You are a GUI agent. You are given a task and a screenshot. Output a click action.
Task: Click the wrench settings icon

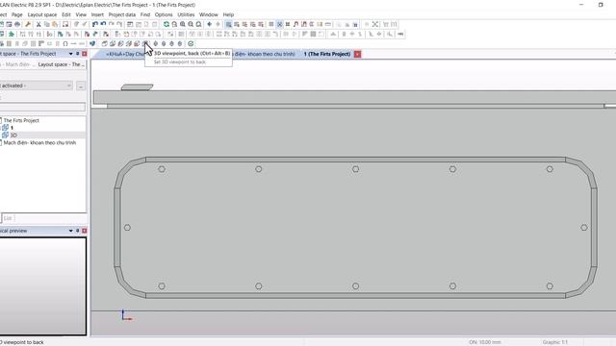[28, 24]
